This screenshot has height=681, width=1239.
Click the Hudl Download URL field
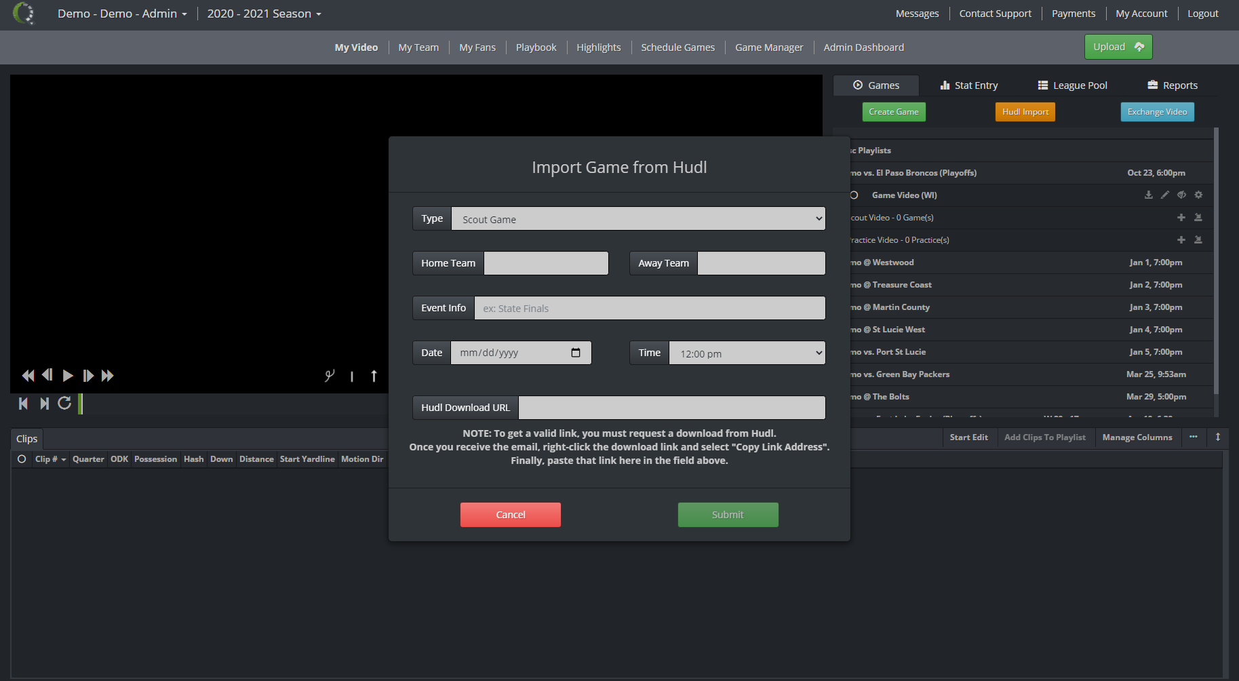pos(672,408)
